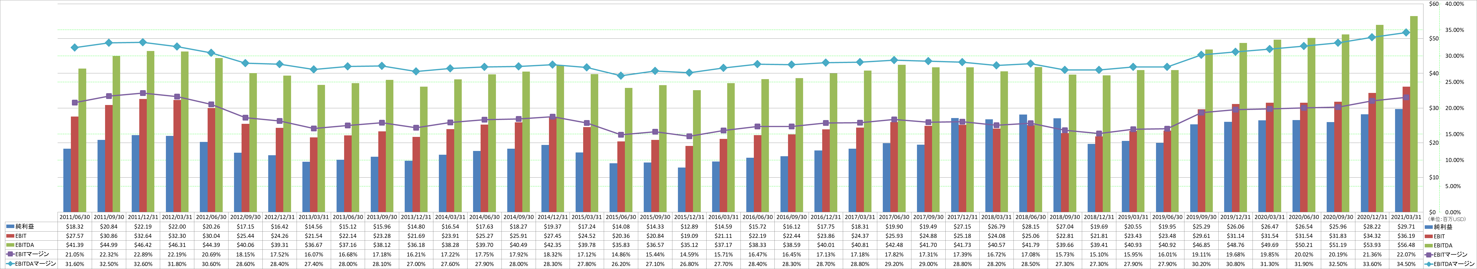Select the 2015/06/30 column header
The width and height of the screenshot is (1477, 269).
tap(621, 218)
